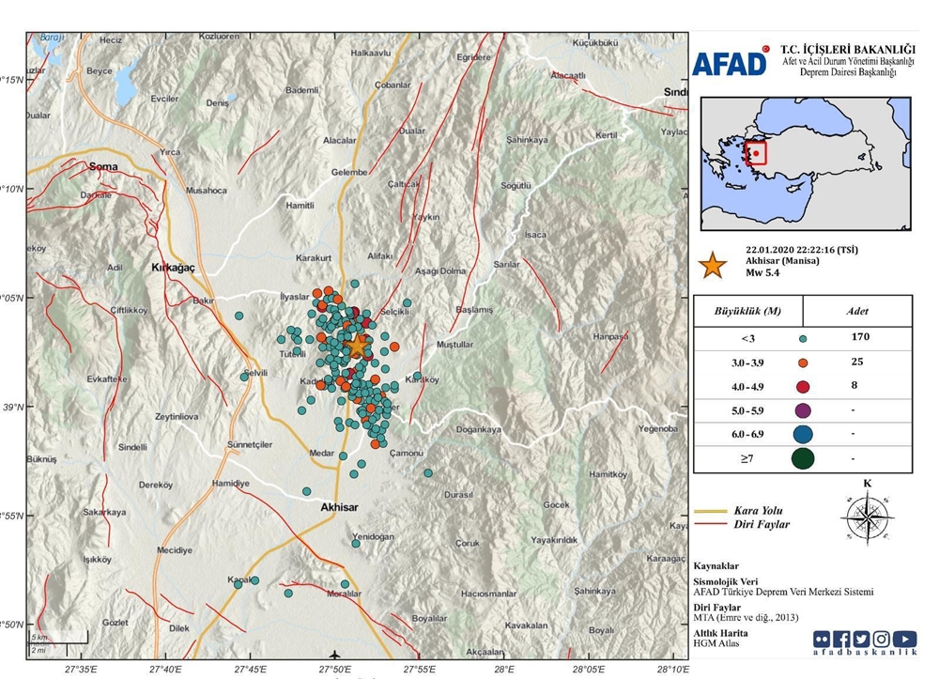Click the Turkey inset overview map

807,163
